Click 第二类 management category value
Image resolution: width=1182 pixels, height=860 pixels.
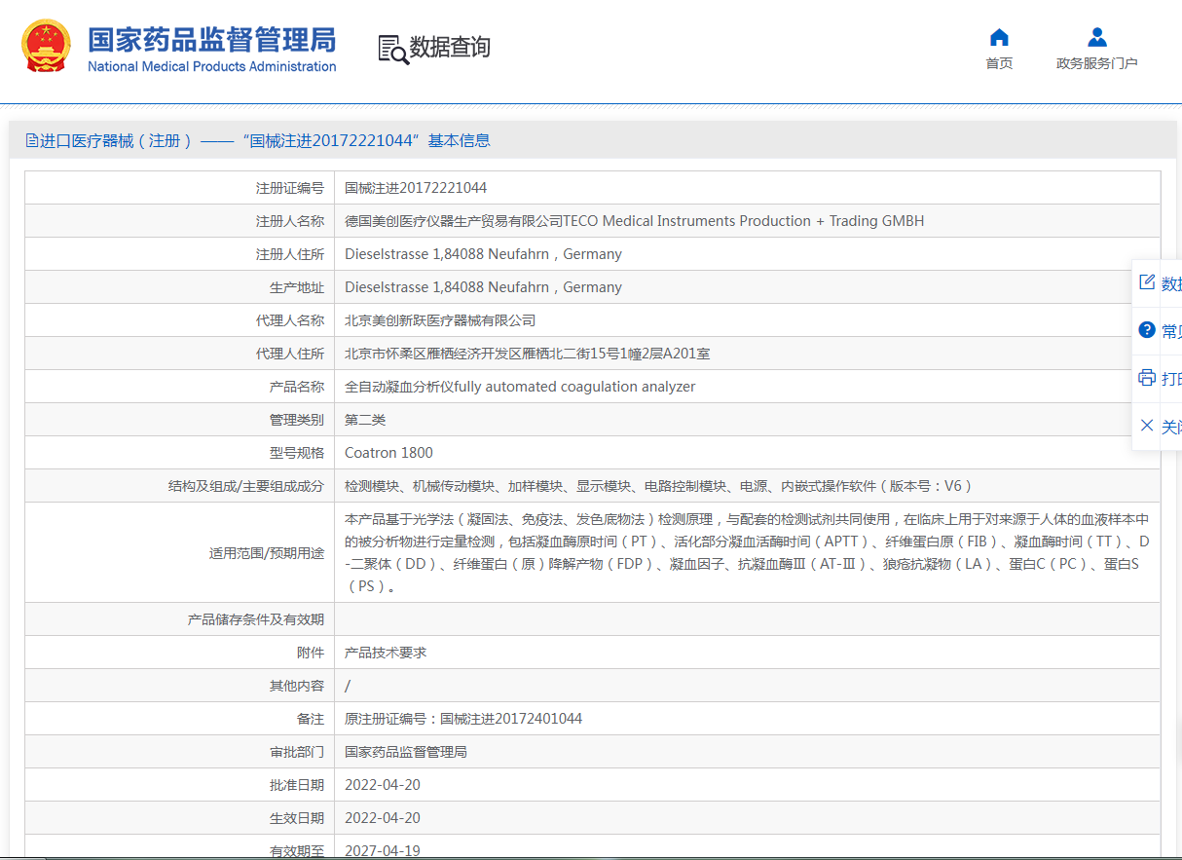(x=365, y=420)
